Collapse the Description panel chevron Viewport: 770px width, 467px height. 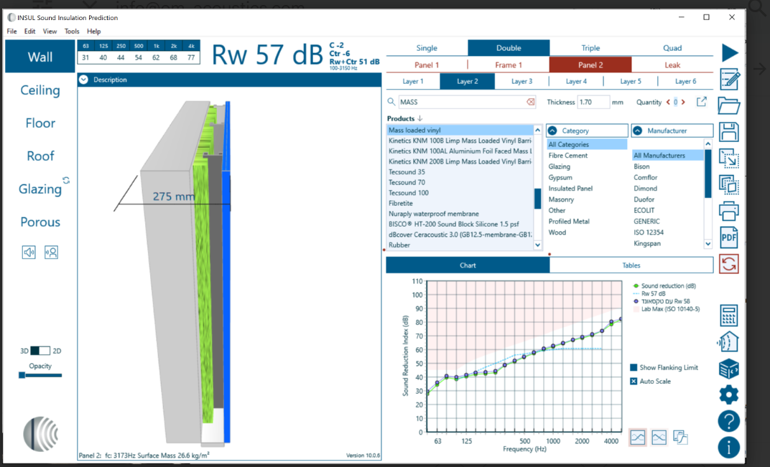[x=83, y=80]
